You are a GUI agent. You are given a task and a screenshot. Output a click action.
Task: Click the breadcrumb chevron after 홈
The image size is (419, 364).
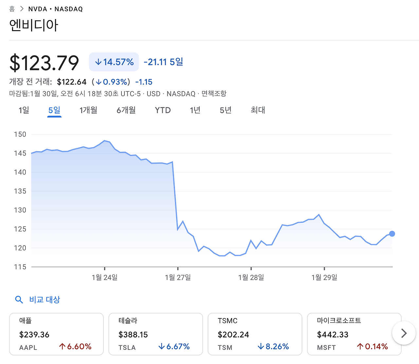(22, 9)
